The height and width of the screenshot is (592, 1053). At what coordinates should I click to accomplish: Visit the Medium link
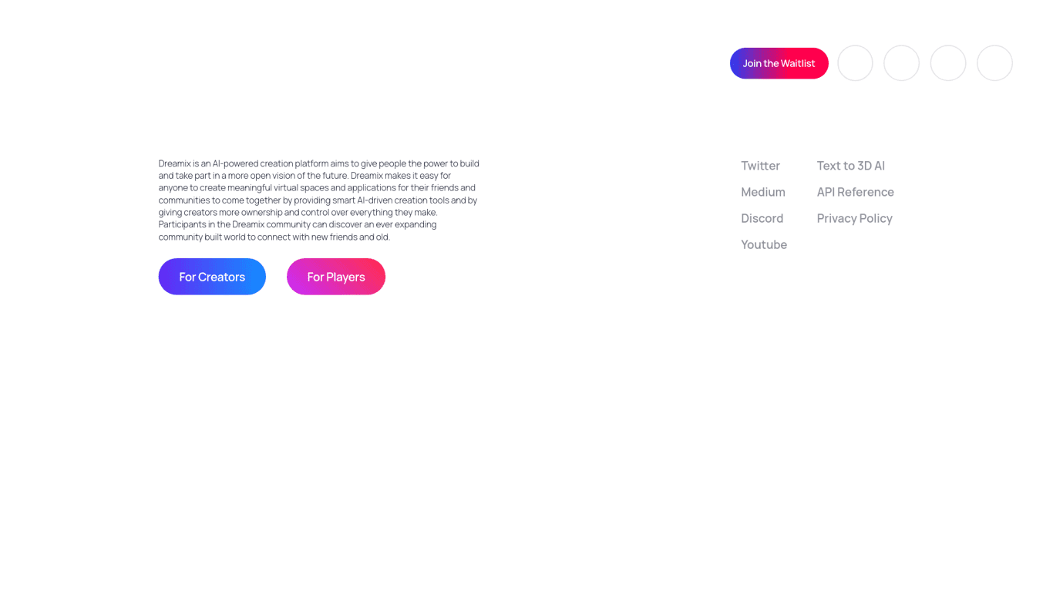762,192
